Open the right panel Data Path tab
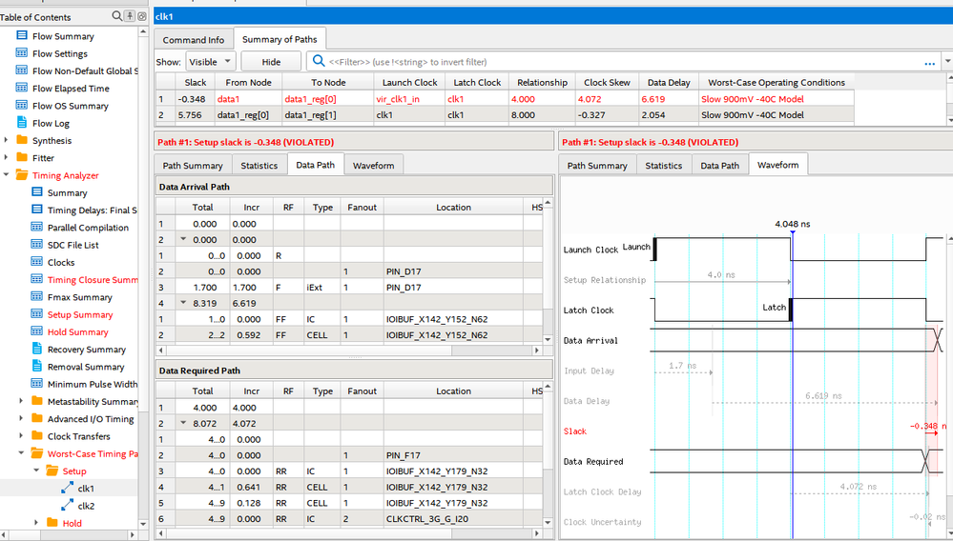This screenshot has height=541, width=953. [x=719, y=165]
